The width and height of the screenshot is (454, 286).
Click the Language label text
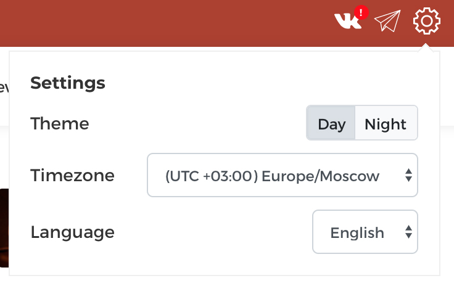72,232
